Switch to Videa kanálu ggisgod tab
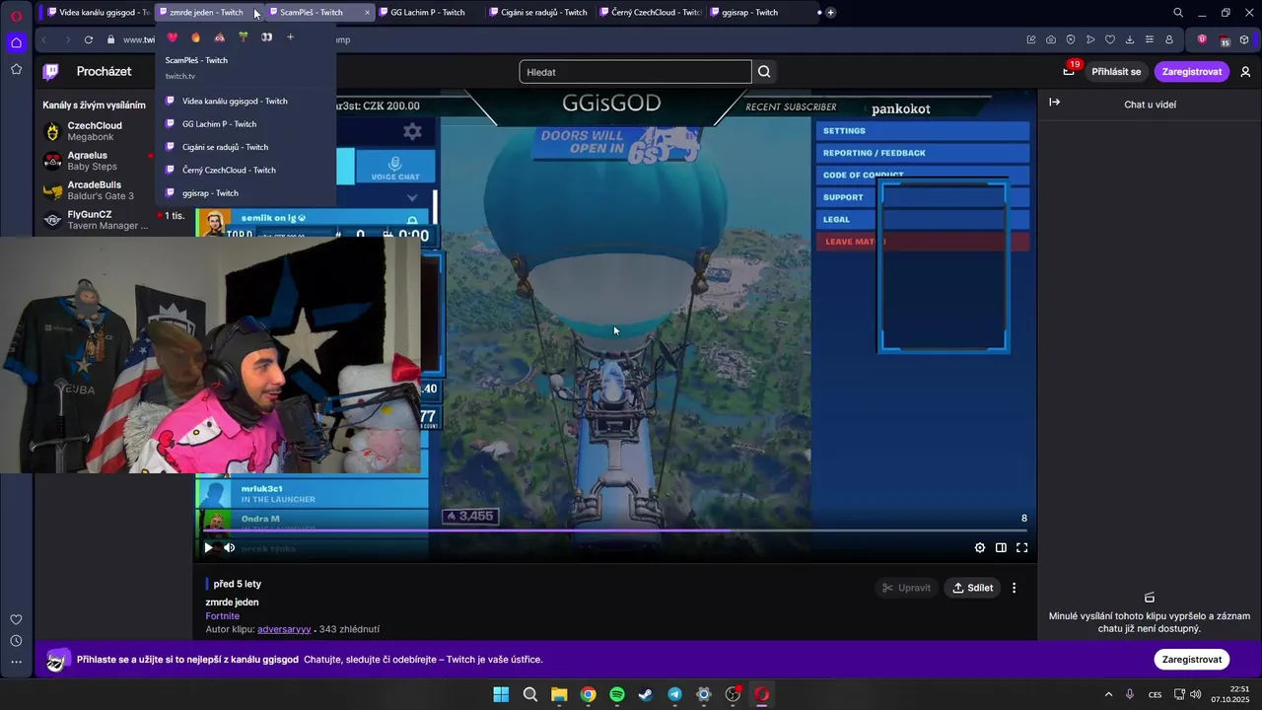This screenshot has height=710, width=1262. click(97, 13)
